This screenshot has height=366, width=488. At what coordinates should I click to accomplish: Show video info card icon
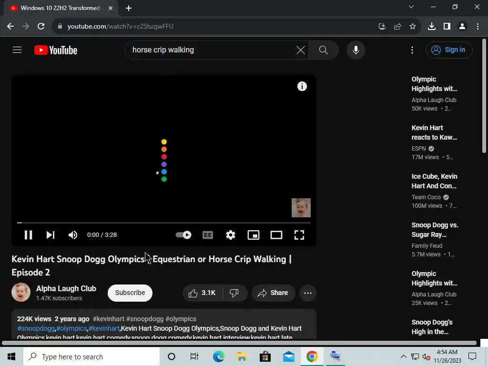click(302, 86)
